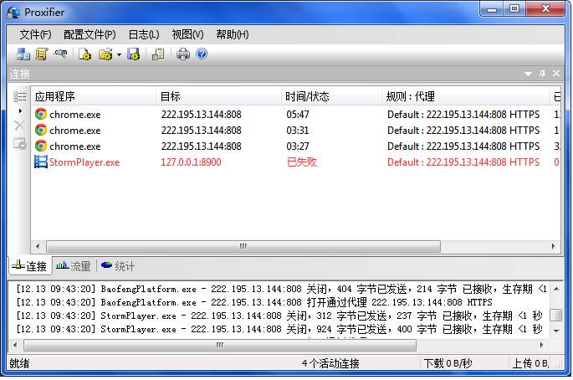
Task: Click 上传 0 B status bar entry
Action: click(530, 363)
